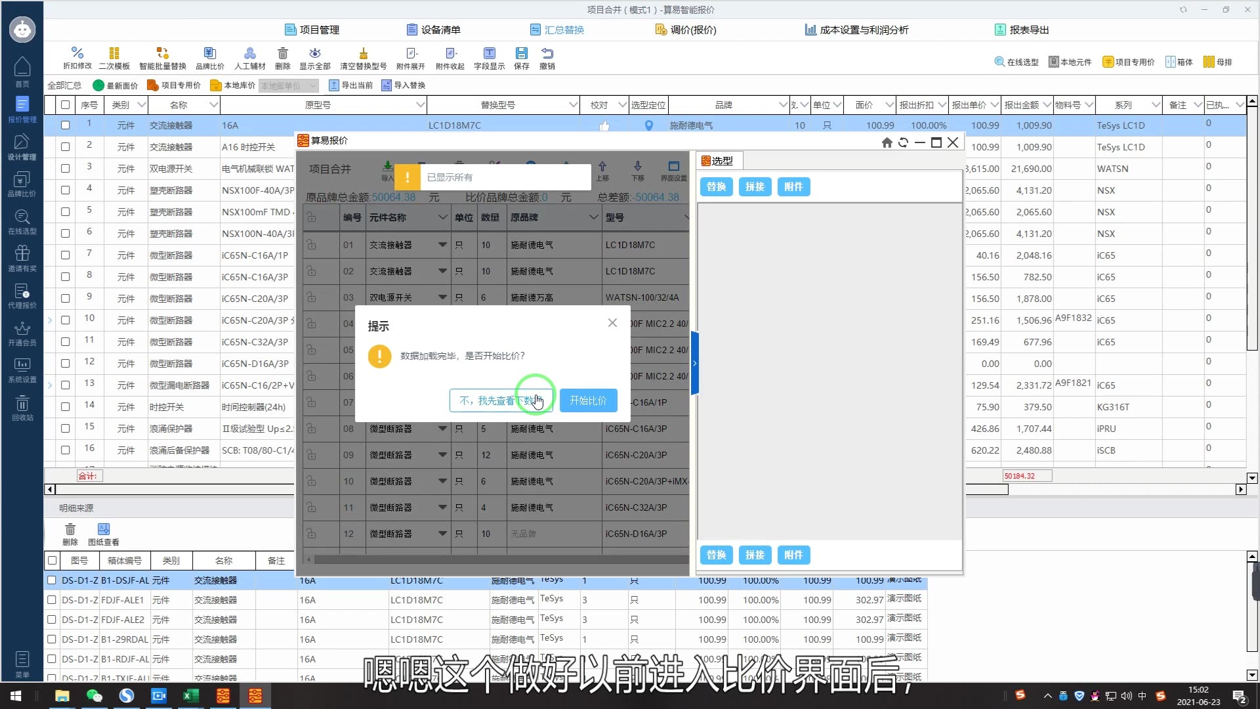Click the home icon in 算易报价 window
Viewport: 1260px width, 709px height.
887,142
